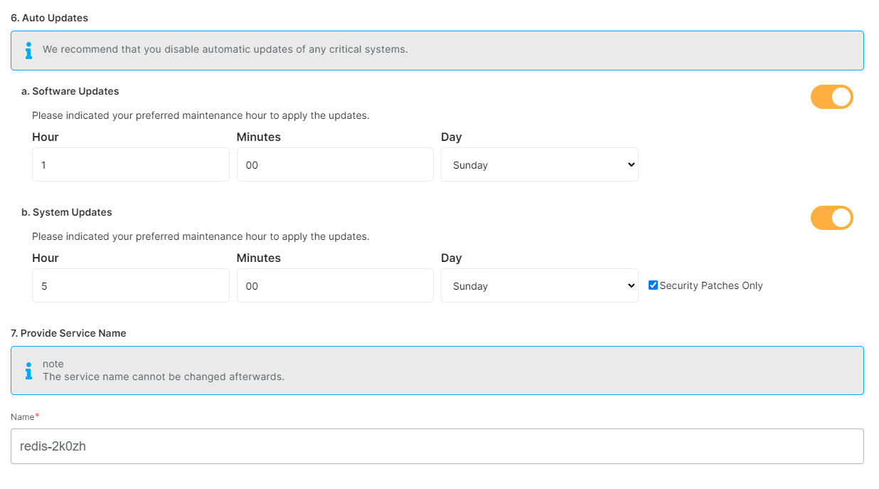This screenshot has width=879, height=489.
Task: Click the System Updates Minutes input
Action: (335, 285)
